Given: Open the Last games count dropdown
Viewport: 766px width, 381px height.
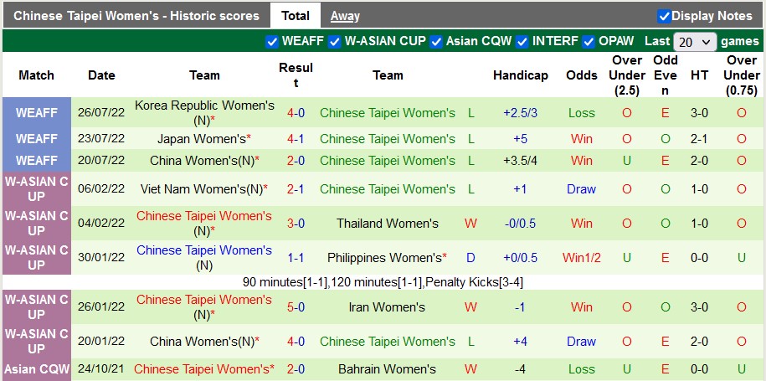Looking at the screenshot, I should point(695,41).
